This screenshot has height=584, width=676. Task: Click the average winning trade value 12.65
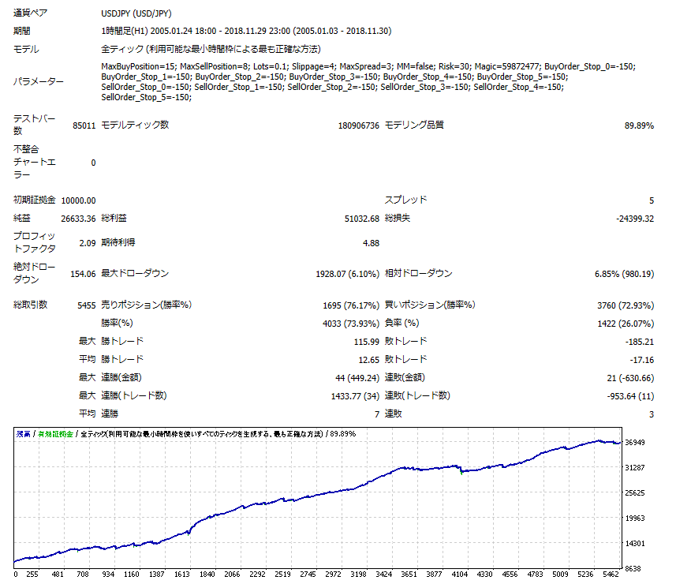368,360
